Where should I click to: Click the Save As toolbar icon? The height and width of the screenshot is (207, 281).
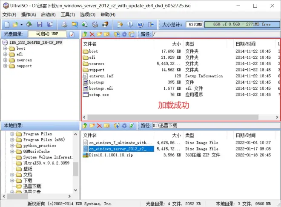pos(50,24)
